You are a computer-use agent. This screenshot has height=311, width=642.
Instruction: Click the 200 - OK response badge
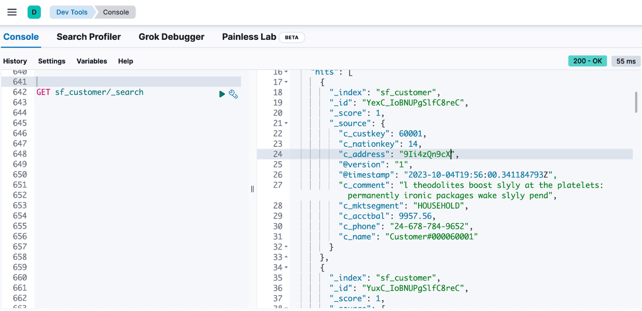coord(587,61)
